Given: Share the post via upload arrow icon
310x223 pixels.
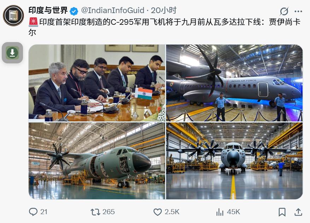Looking at the screenshot, I should tap(298, 212).
